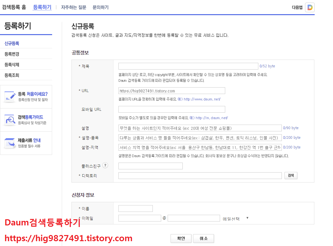Focus the 설명-지역 input field
Screen dimensions: 333x246
click(200, 147)
